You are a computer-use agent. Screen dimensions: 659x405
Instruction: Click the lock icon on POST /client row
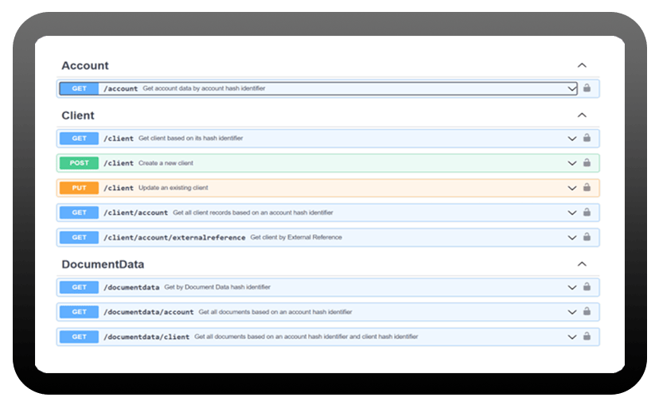point(587,163)
